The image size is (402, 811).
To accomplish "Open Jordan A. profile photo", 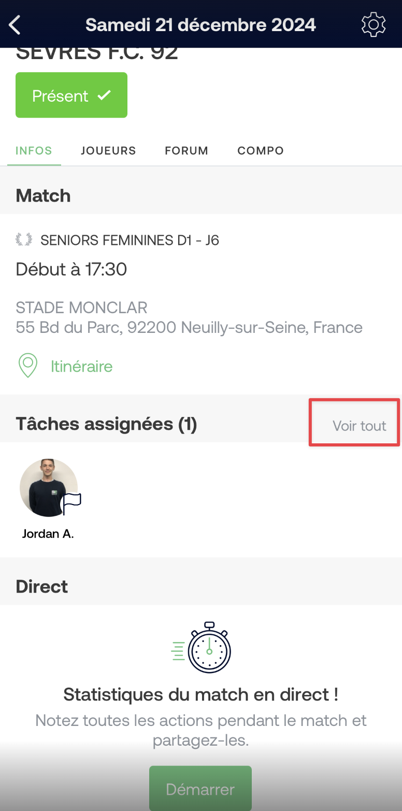I will [49, 487].
